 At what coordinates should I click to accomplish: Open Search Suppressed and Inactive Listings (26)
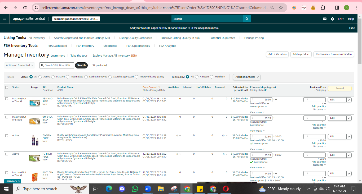(x=82, y=38)
